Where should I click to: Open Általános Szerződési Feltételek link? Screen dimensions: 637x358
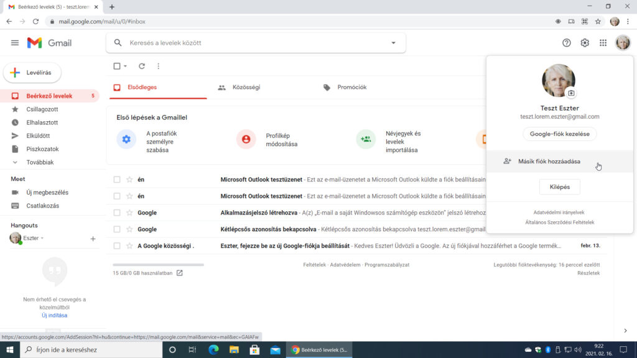click(559, 223)
